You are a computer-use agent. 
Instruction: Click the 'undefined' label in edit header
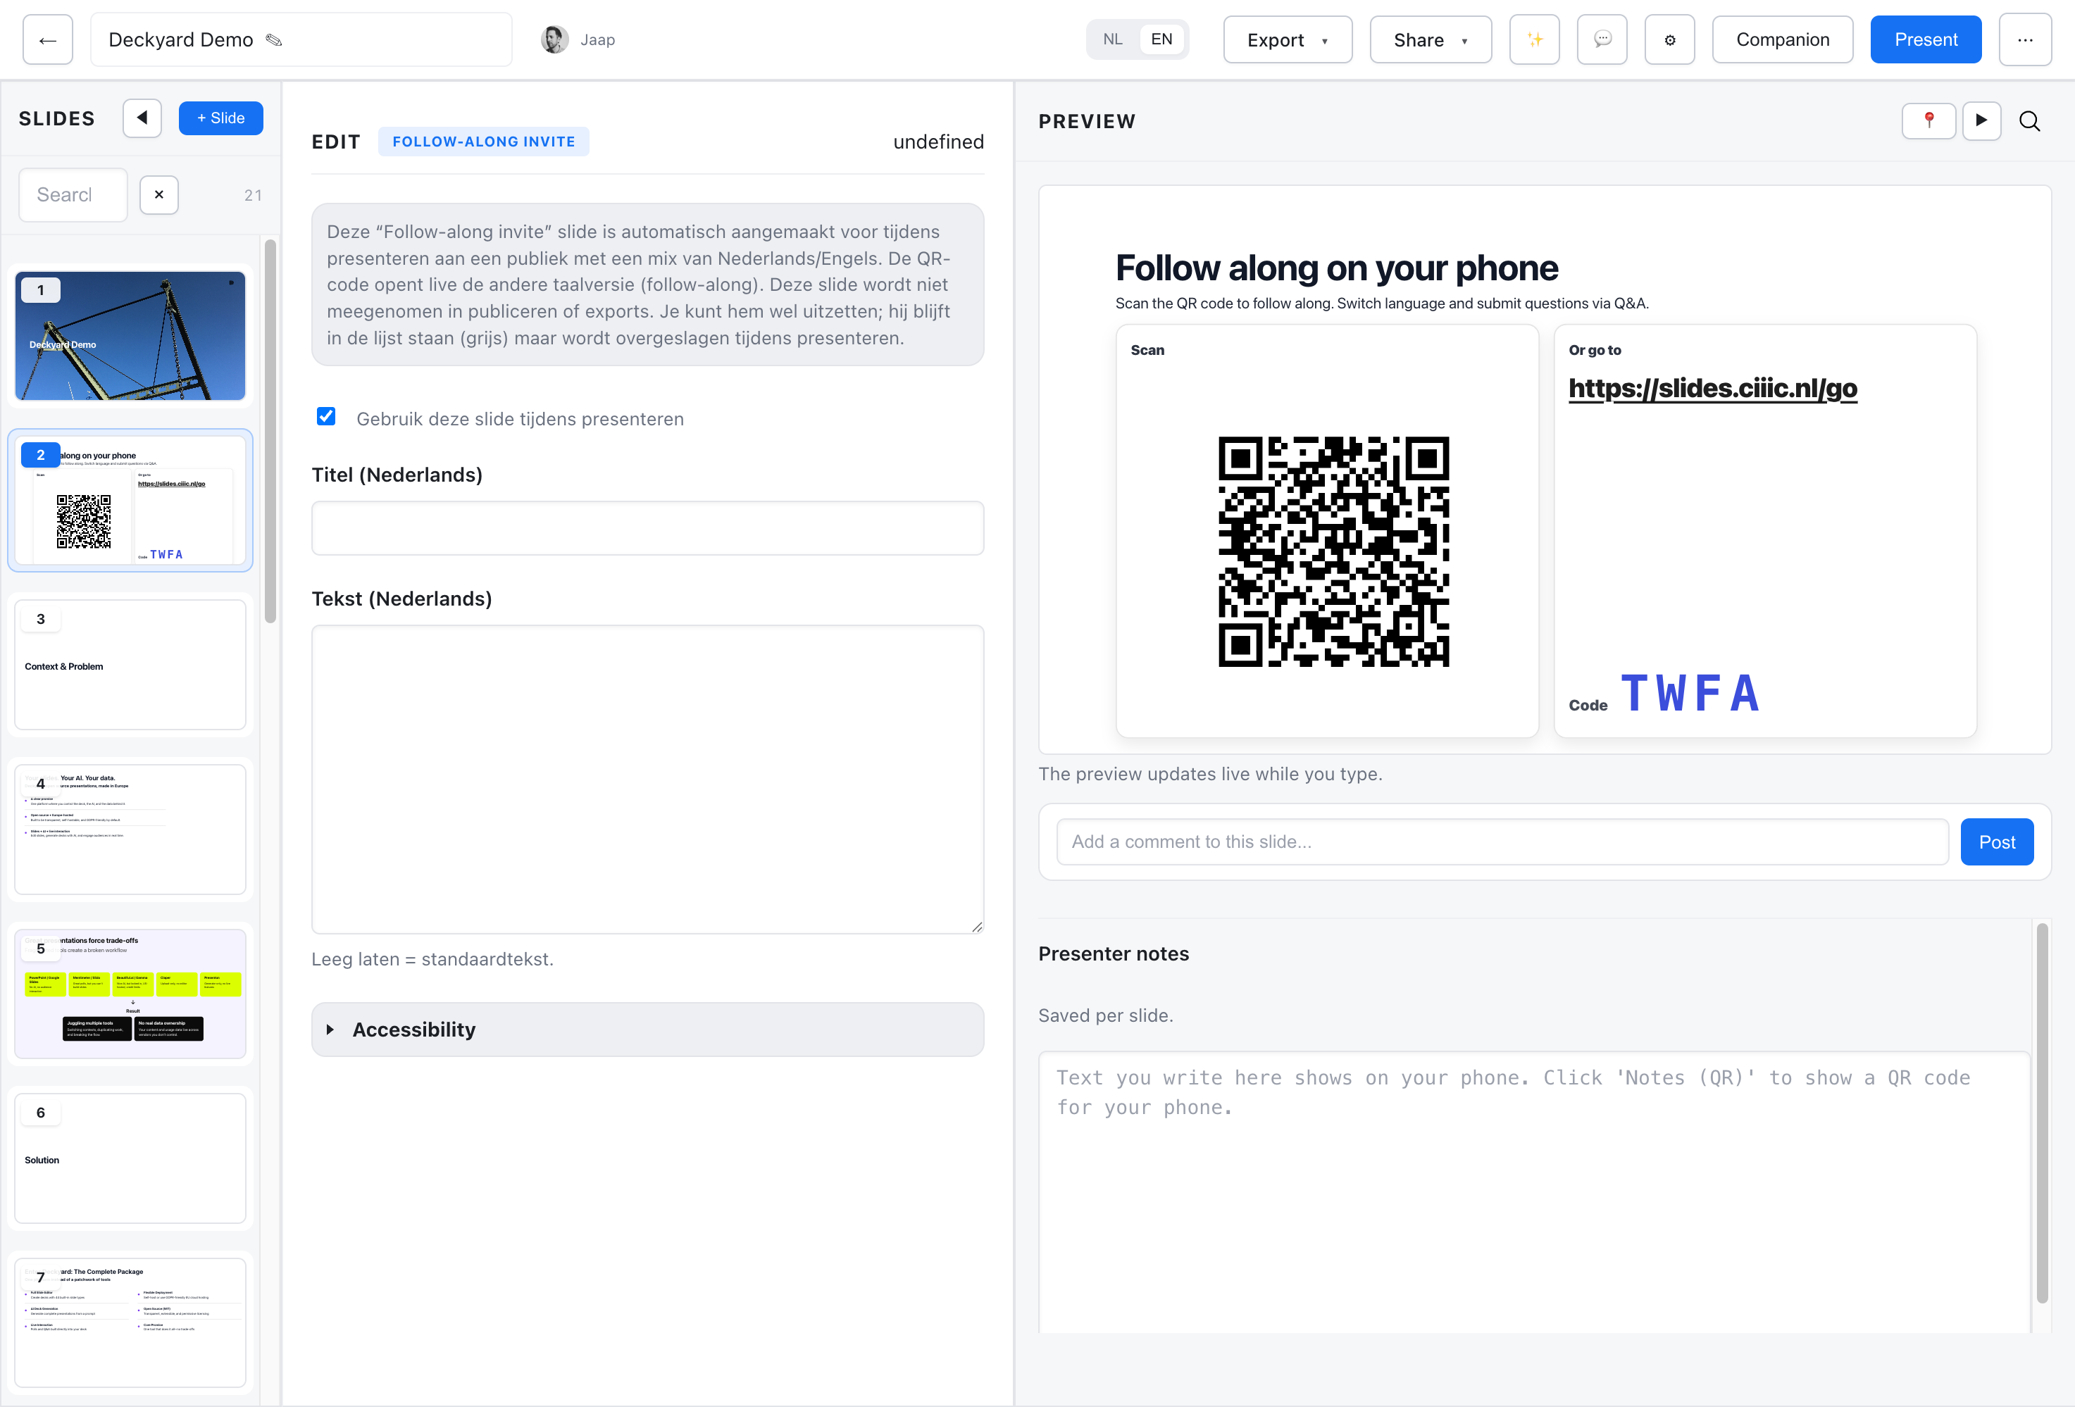click(938, 142)
